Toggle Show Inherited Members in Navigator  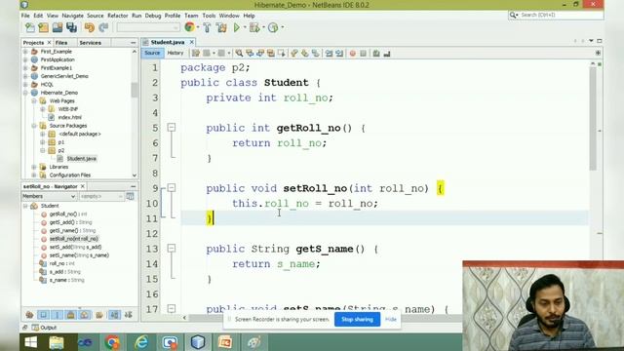pyautogui.click(x=29, y=315)
